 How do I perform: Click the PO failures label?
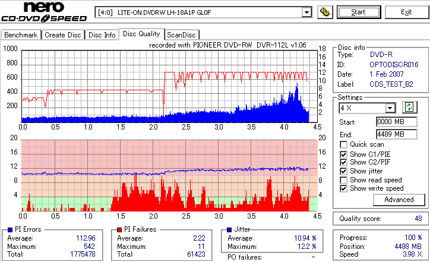tap(245, 257)
